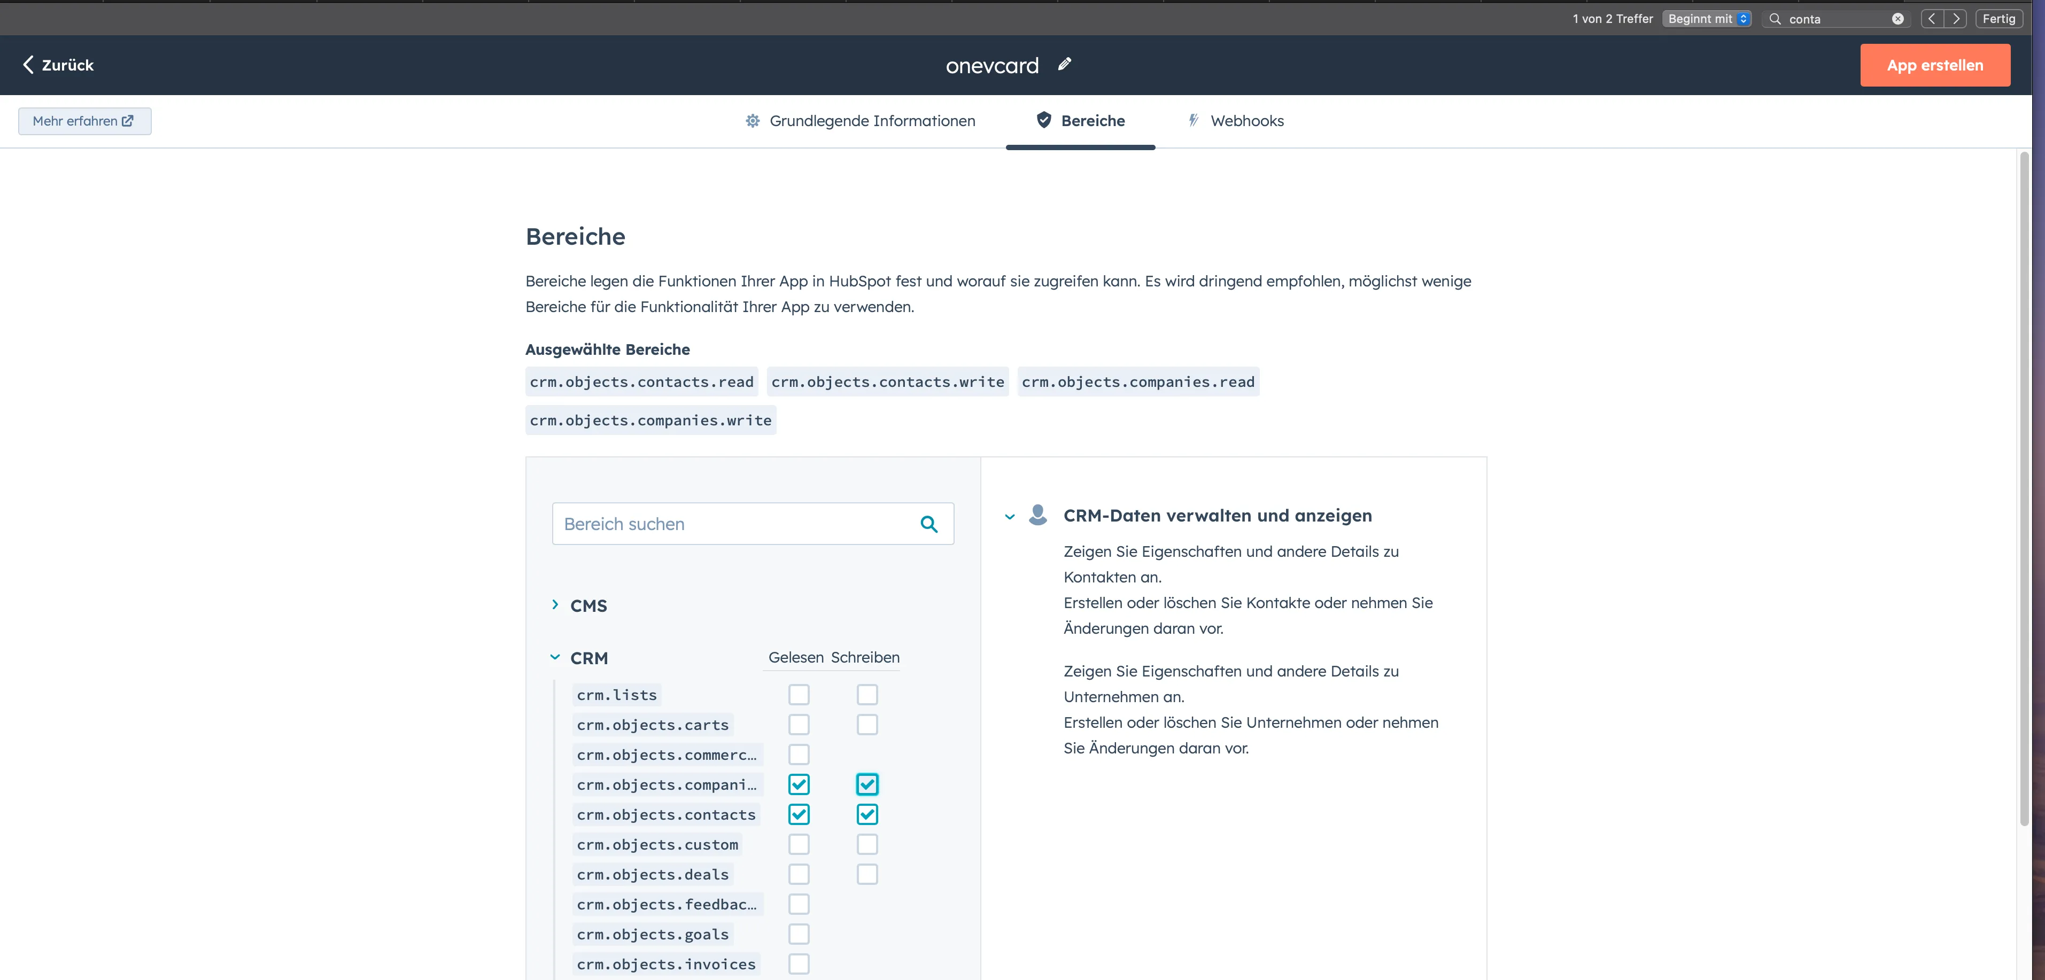2045x980 pixels.
Task: Open the Beginnt mit dropdown
Action: pyautogui.click(x=1706, y=18)
